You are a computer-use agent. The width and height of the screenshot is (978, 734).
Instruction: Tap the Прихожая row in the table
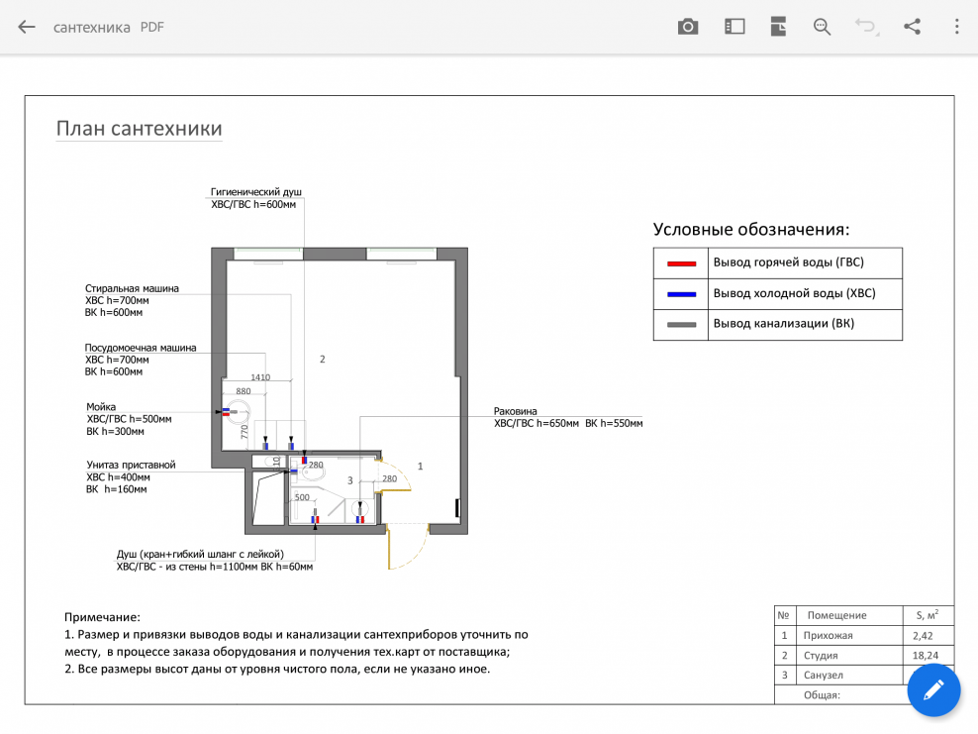tap(830, 636)
